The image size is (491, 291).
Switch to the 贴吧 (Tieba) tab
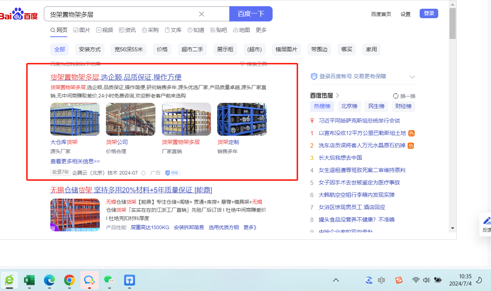[219, 30]
